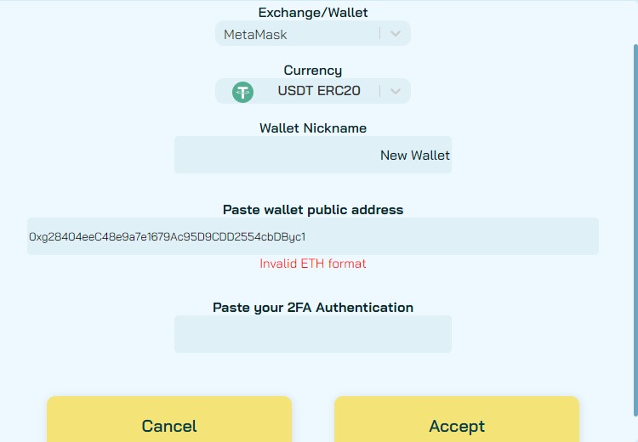Click the green Tether USDT coin icon
638x442 pixels.
243,92
